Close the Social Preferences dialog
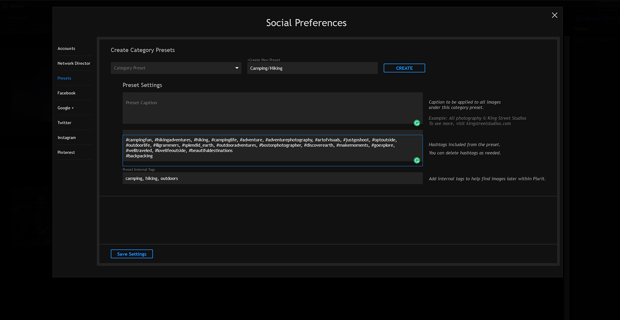Image resolution: width=620 pixels, height=320 pixels. [554, 15]
